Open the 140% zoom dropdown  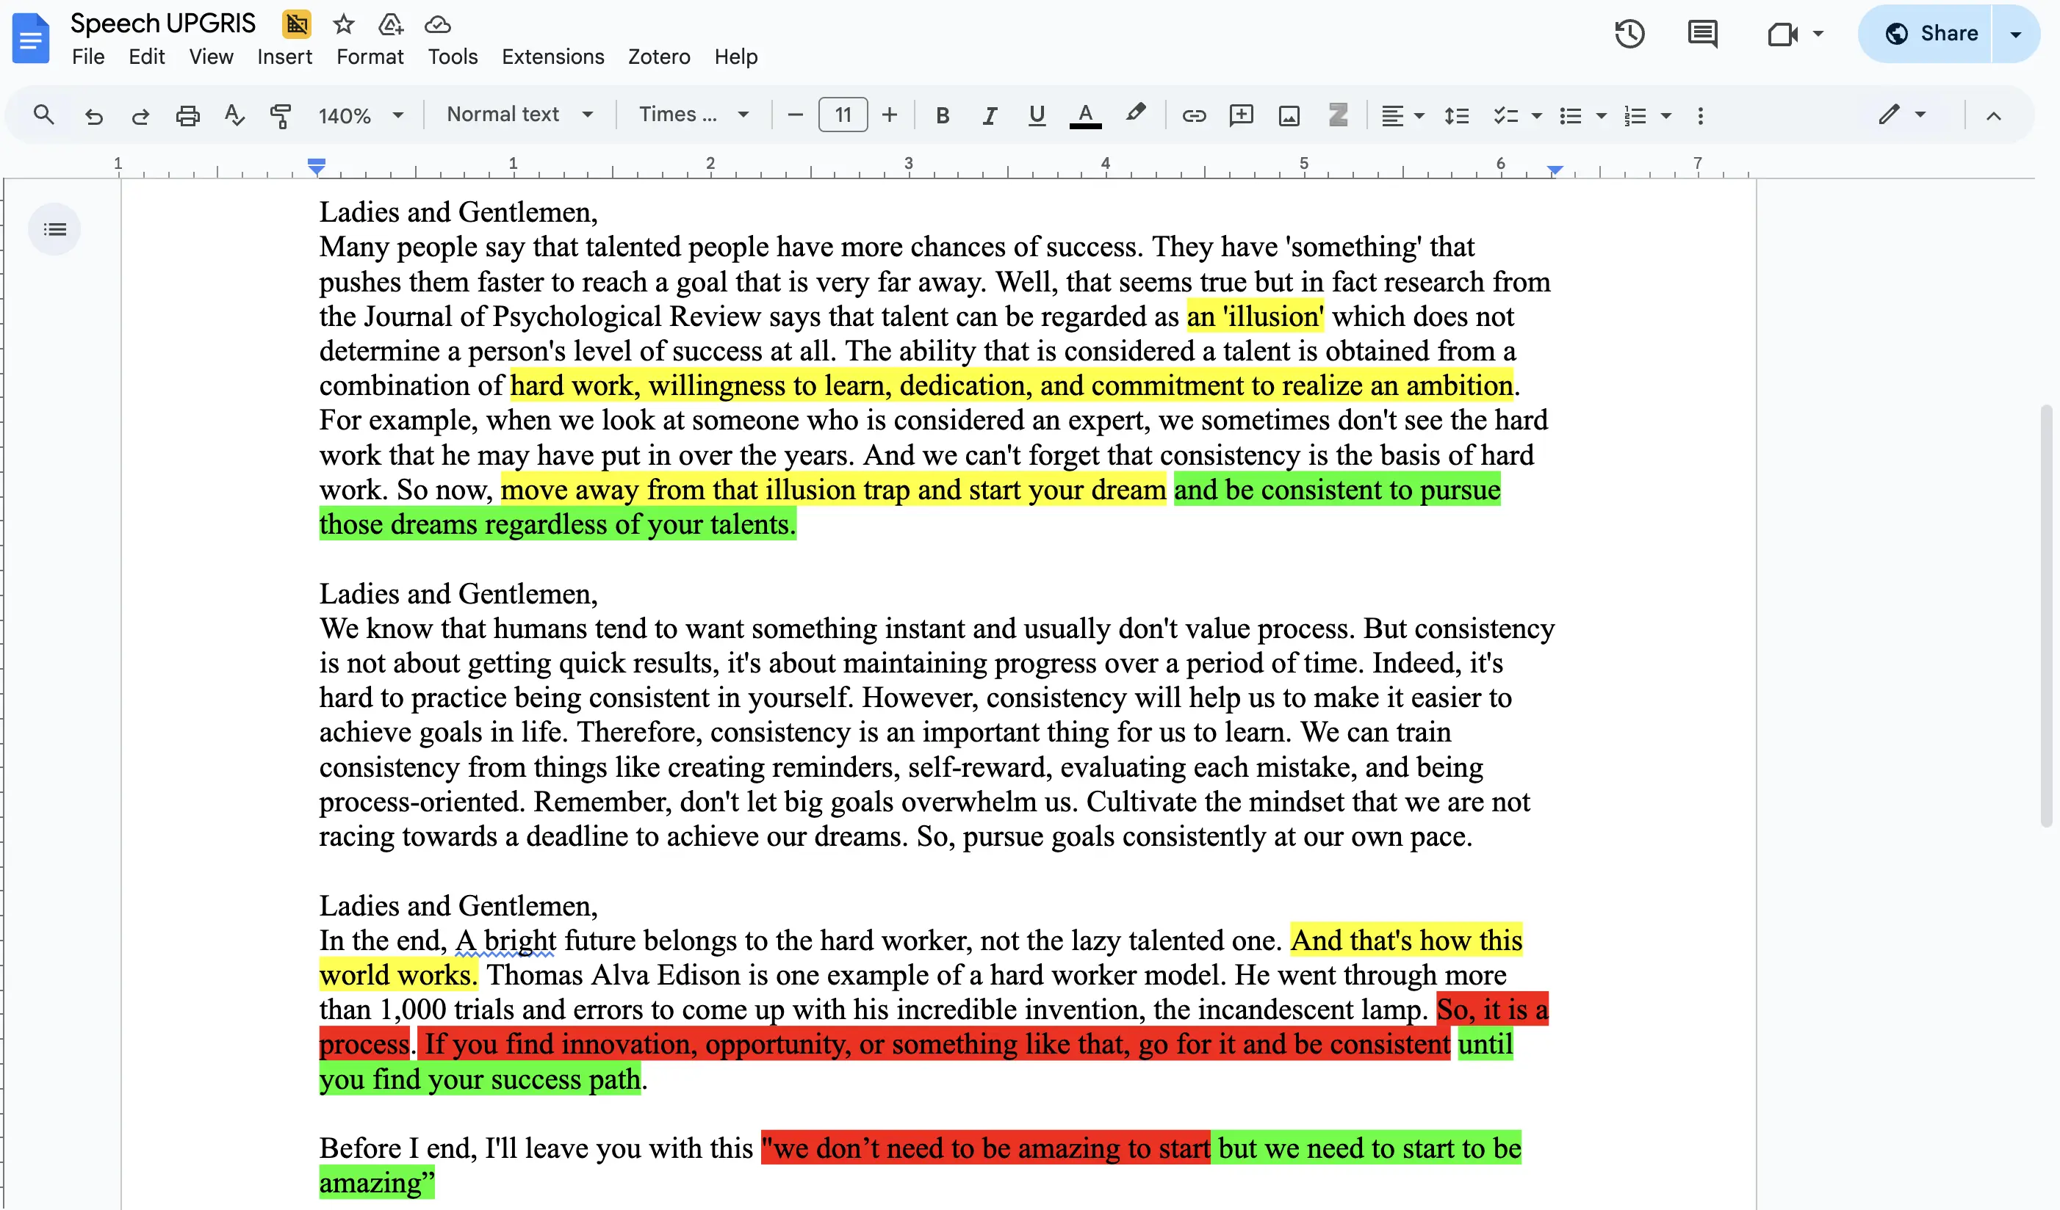coord(361,115)
